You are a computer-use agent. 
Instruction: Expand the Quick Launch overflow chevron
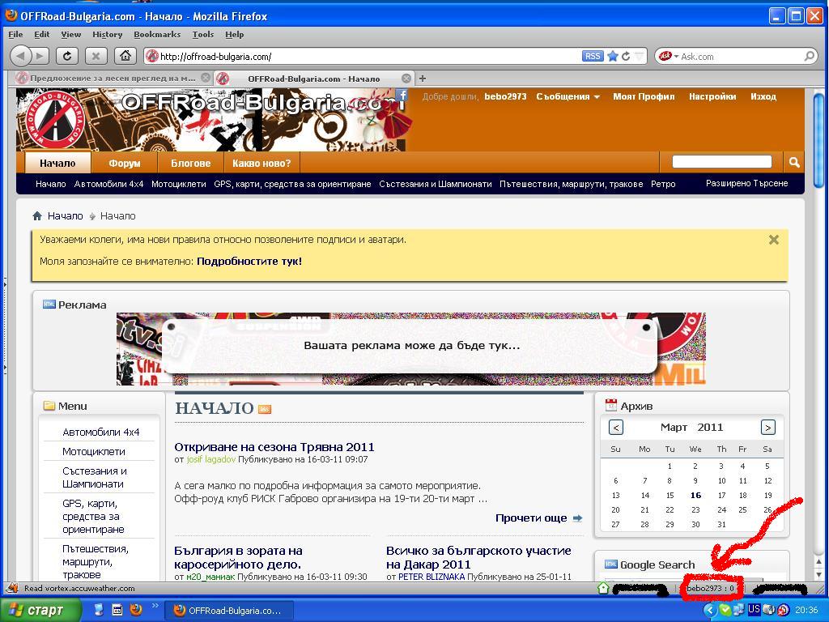pyautogui.click(x=155, y=606)
